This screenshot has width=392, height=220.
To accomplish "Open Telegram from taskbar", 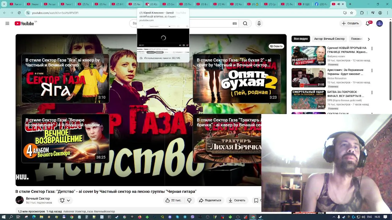I will pos(185,217).
